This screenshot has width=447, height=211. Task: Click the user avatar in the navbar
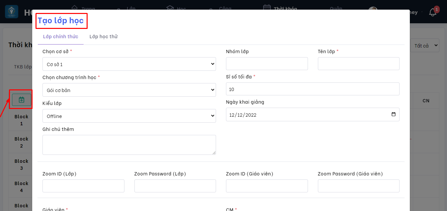coord(372,10)
